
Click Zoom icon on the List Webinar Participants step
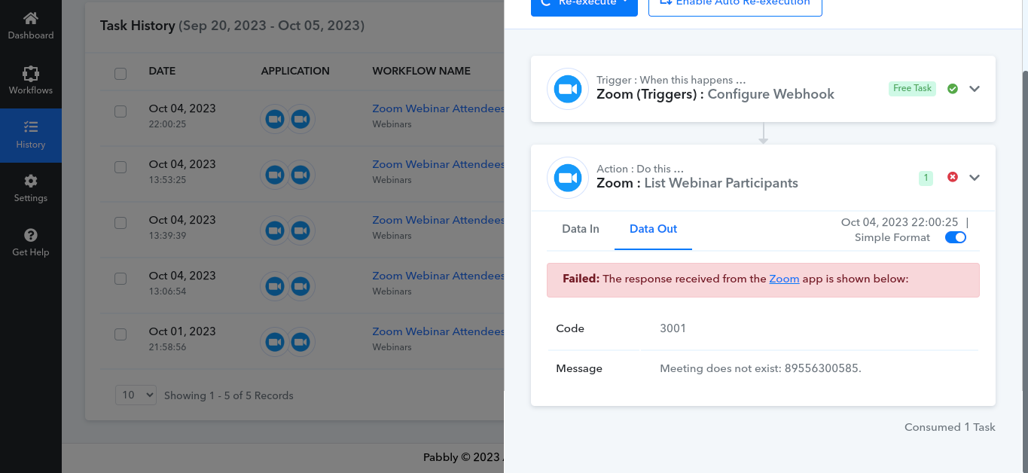tap(568, 178)
